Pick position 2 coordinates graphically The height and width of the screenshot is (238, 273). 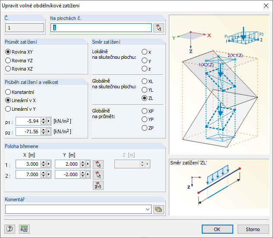(98, 175)
